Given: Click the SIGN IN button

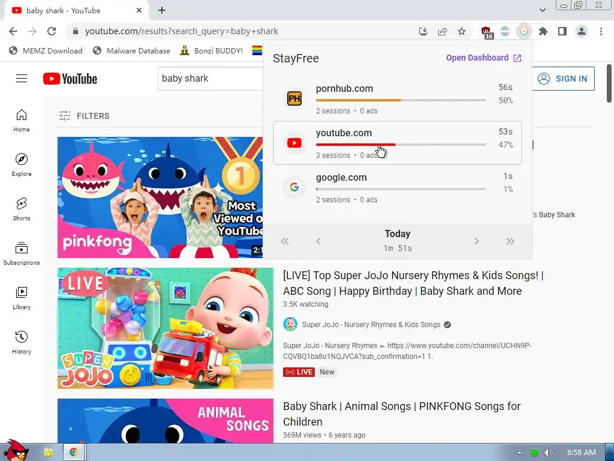Looking at the screenshot, I should pyautogui.click(x=563, y=79).
